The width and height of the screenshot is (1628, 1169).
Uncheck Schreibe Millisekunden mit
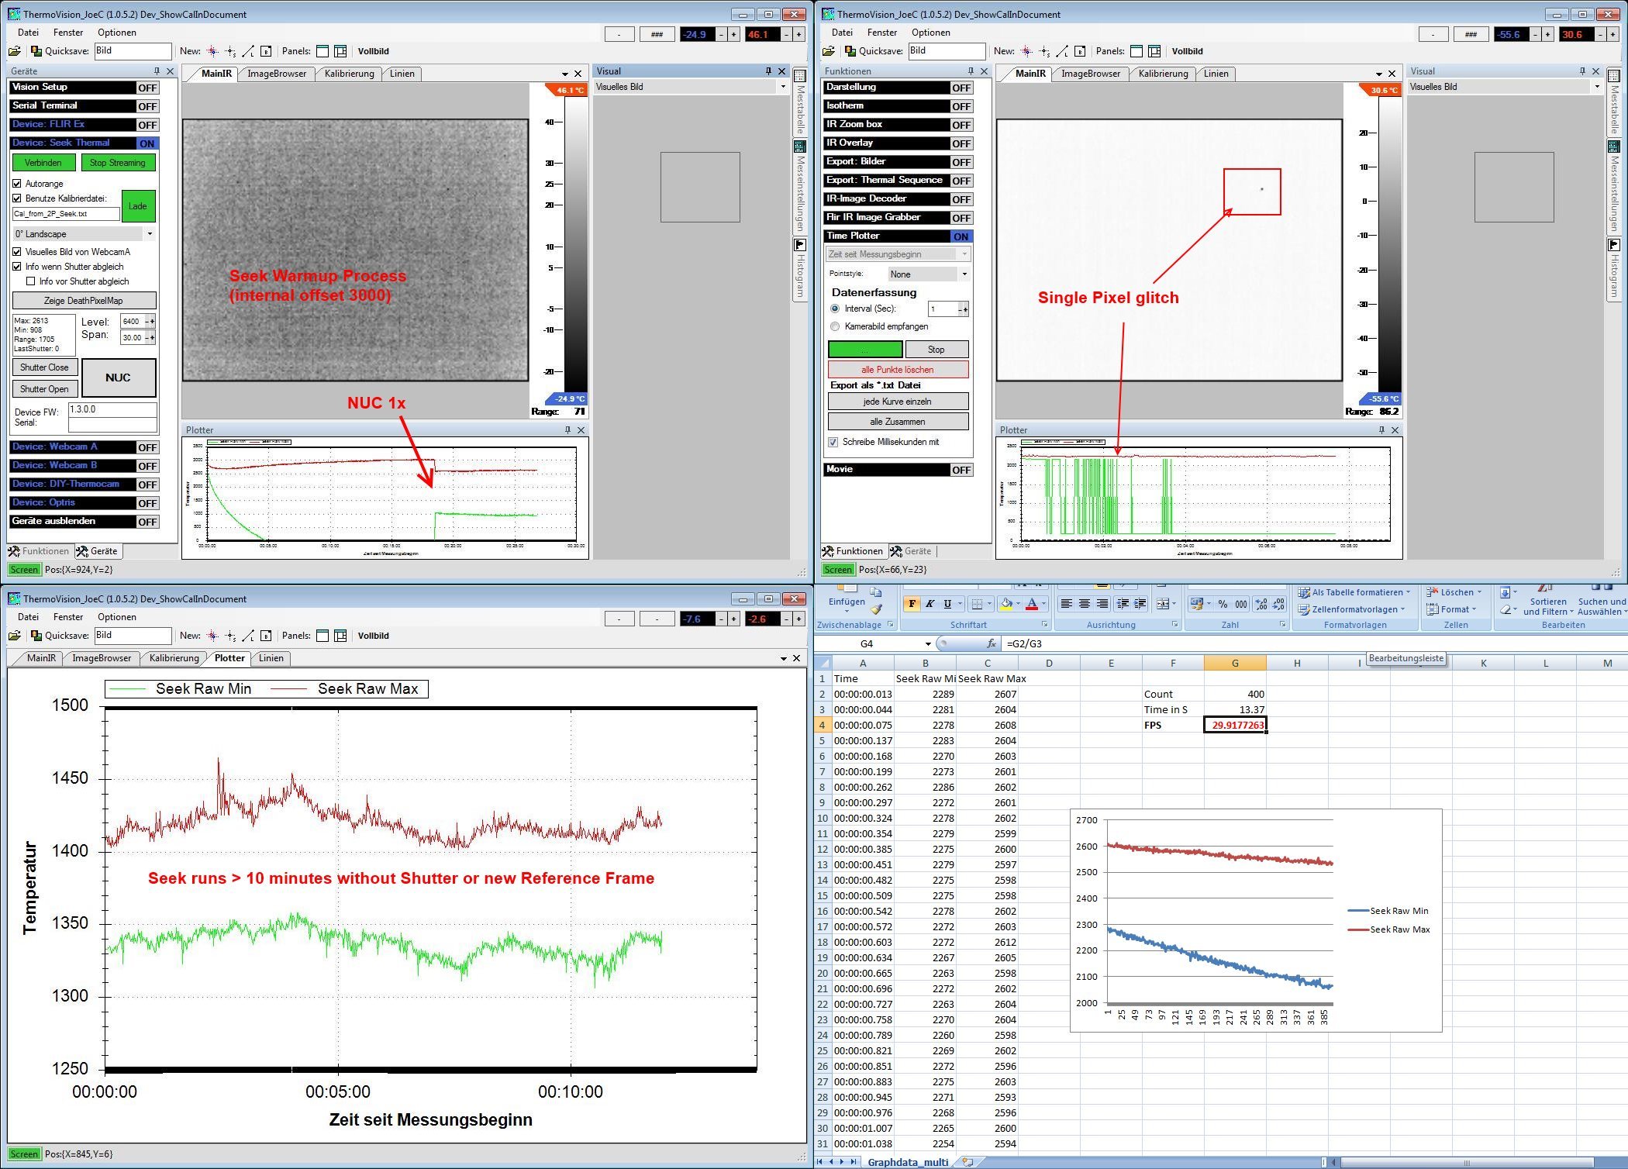pos(833,442)
